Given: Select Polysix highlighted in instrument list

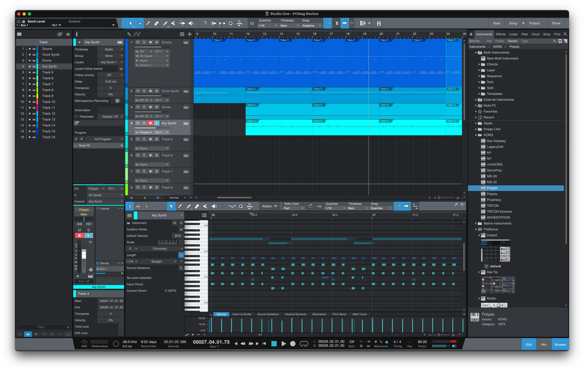Looking at the screenshot, I should (516, 188).
